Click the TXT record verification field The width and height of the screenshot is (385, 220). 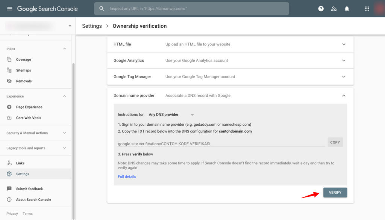point(221,144)
